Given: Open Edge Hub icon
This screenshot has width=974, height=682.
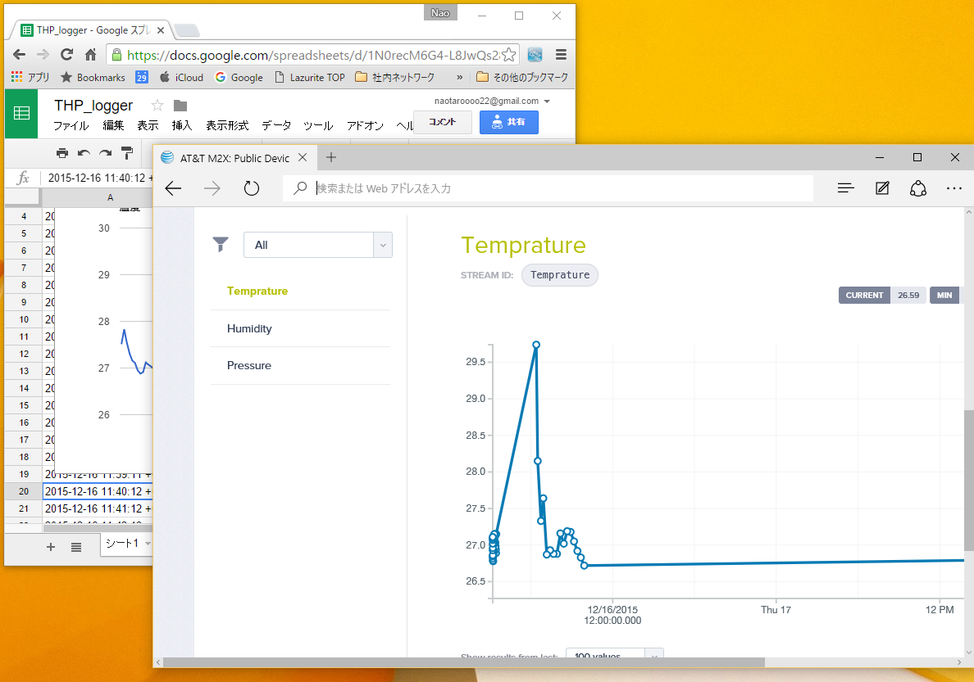Looking at the screenshot, I should click(x=845, y=188).
